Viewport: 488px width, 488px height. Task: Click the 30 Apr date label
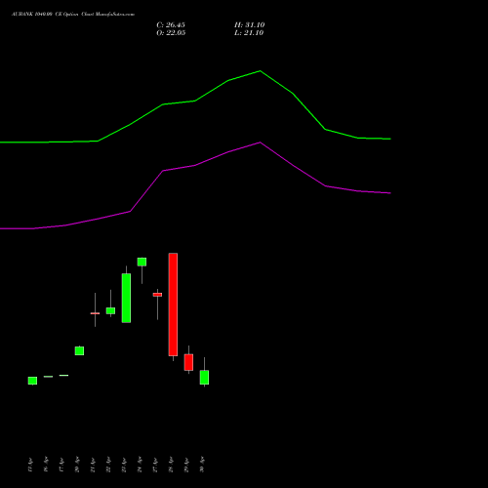tap(202, 465)
